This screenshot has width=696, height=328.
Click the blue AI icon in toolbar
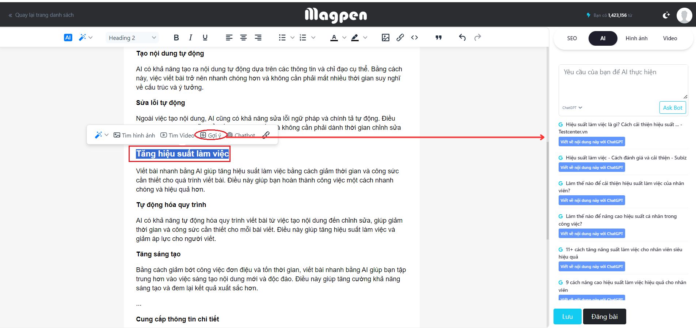(68, 37)
